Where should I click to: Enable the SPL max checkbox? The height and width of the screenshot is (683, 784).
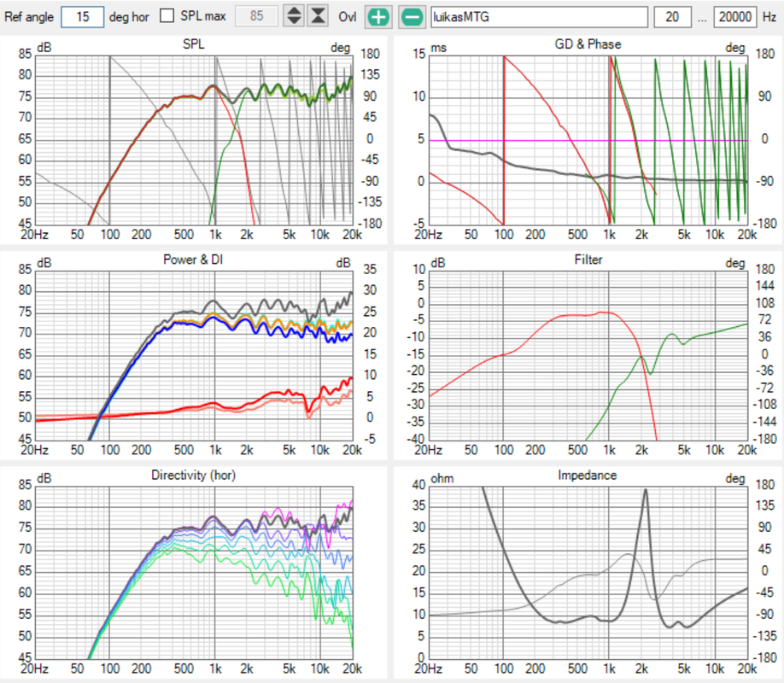167,16
